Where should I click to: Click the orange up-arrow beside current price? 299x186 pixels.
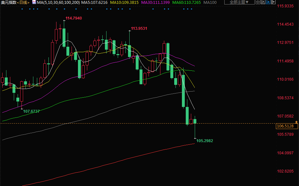[x=296, y=122]
